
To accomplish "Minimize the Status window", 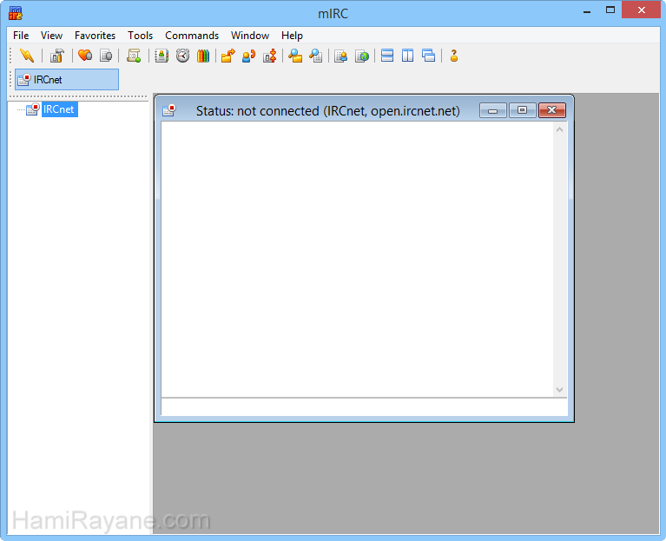I will click(x=492, y=110).
